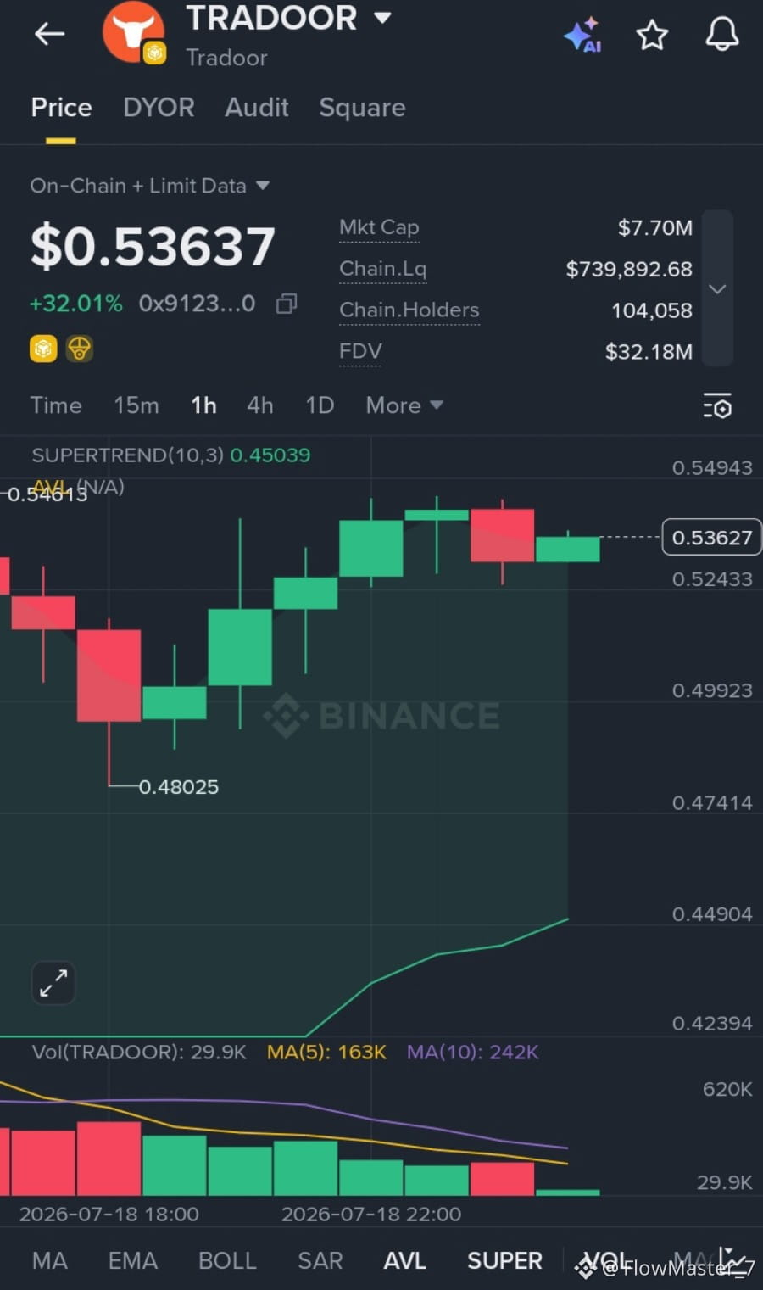Open the TRADOOR token selector dropdown
Image resolution: width=763 pixels, height=1290 pixels.
tap(383, 17)
